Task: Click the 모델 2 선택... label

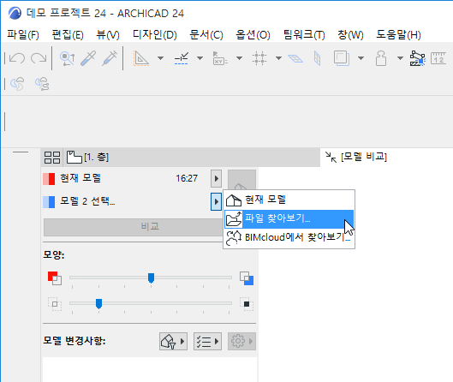Action: tap(87, 201)
